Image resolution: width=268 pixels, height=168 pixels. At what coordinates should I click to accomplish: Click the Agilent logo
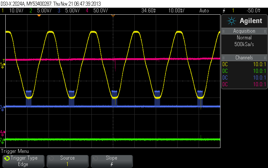[245, 21]
